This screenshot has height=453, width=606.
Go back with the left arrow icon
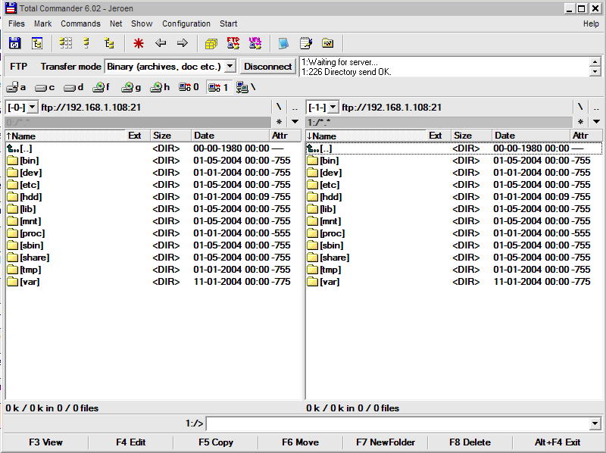(x=161, y=43)
